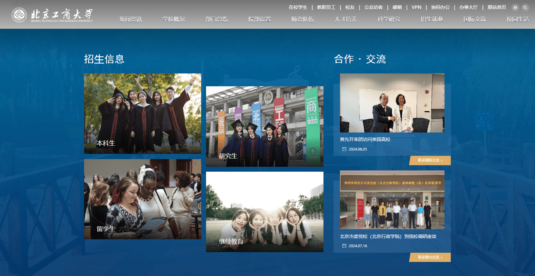The width and height of the screenshot is (535, 276).
Task: Click the search magnifier icon in header
Action: coord(525,7)
